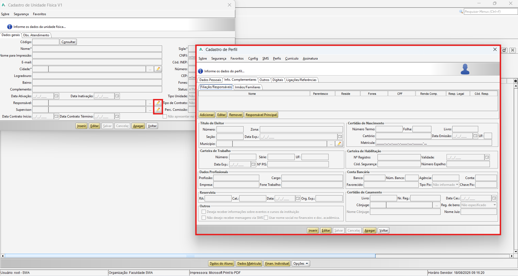The image size is (518, 276).
Task: Click the pop-out icon in the main window
Action: (504, 50)
